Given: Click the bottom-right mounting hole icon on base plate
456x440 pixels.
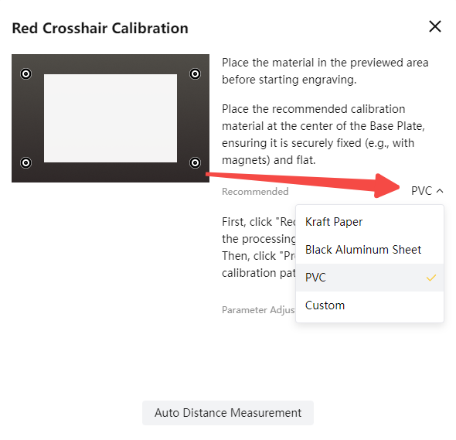Looking at the screenshot, I should coord(195,162).
